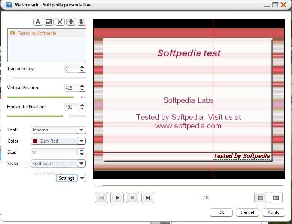Click the slide counter '1 / 8'
Image resolution: width=292 pixels, height=224 pixels.
click(x=204, y=197)
